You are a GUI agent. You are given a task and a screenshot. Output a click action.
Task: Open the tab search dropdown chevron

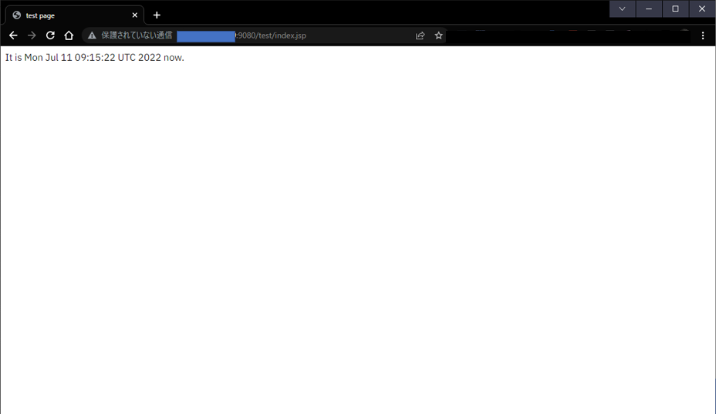point(622,8)
